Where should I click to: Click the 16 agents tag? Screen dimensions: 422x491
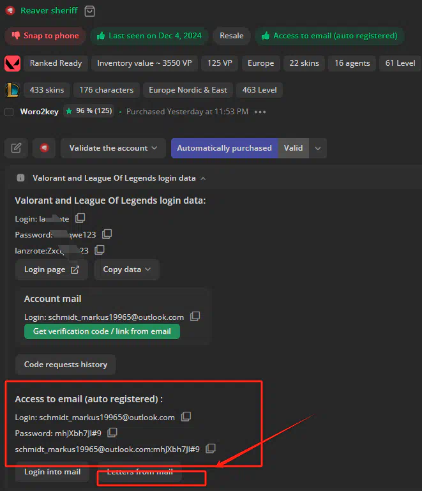coord(352,63)
